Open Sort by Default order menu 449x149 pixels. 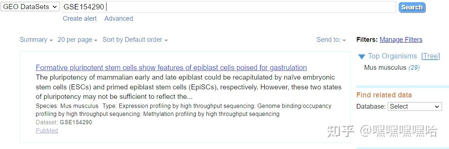click(135, 40)
